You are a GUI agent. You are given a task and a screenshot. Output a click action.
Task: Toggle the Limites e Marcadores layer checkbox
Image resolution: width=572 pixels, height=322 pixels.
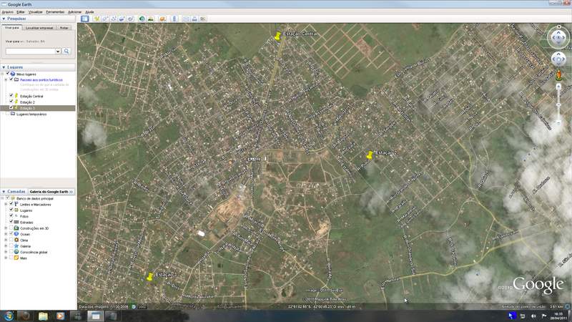coord(11,204)
